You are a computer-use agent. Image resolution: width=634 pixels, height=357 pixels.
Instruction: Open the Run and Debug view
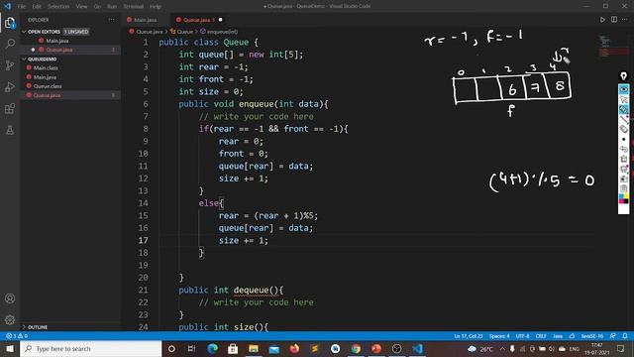pyautogui.click(x=10, y=86)
